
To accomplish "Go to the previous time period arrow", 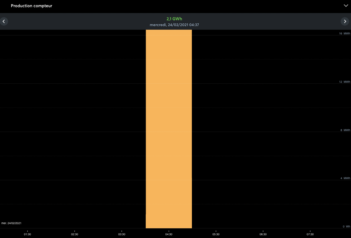I will point(4,21).
